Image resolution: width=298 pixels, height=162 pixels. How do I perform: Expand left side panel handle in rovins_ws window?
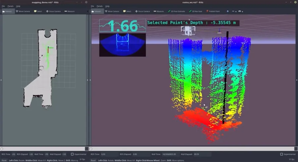(90, 80)
